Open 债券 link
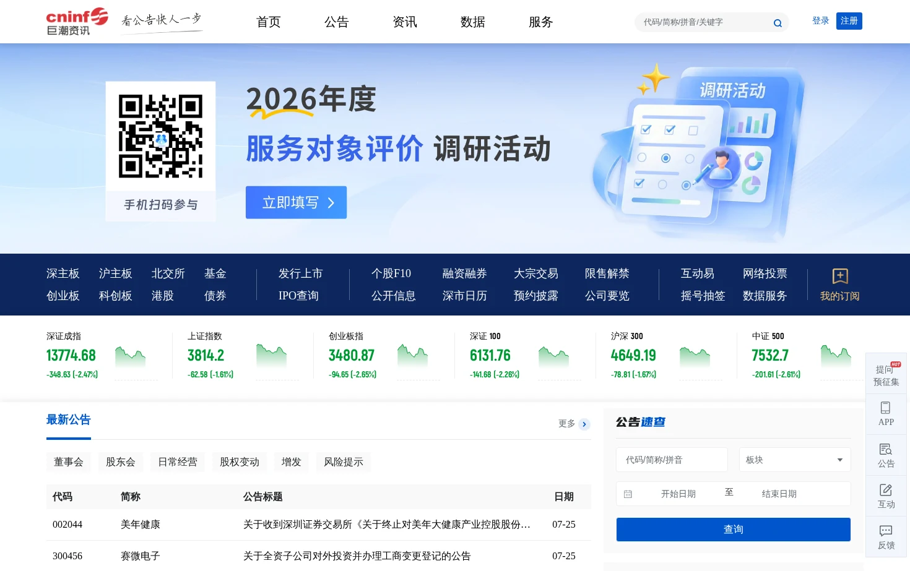Screen dimensions: 910x571 (x=215, y=296)
